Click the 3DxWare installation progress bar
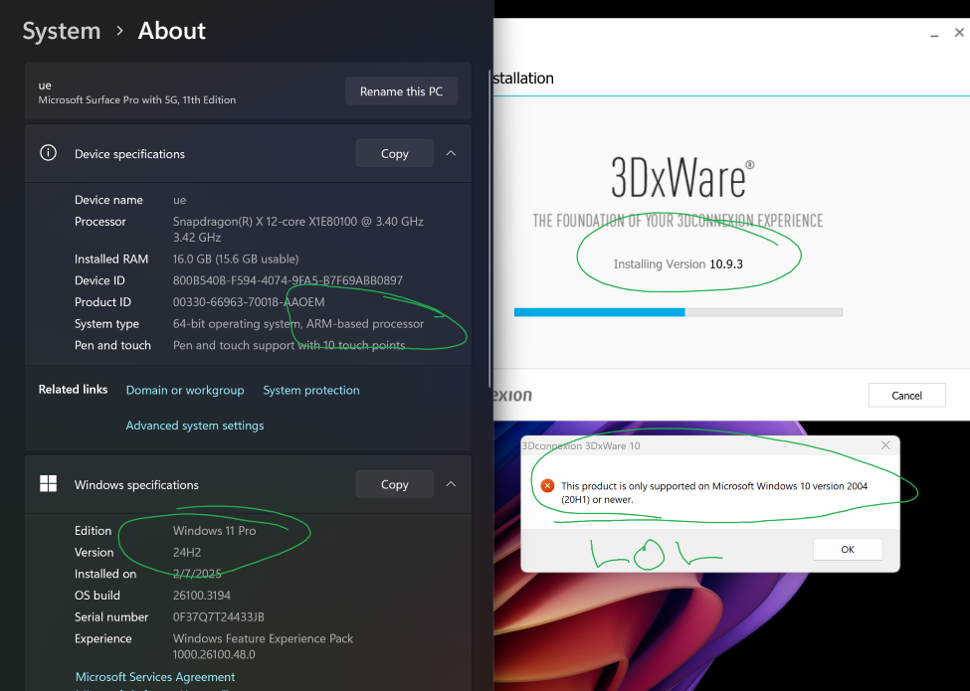The height and width of the screenshot is (691, 970). [679, 312]
